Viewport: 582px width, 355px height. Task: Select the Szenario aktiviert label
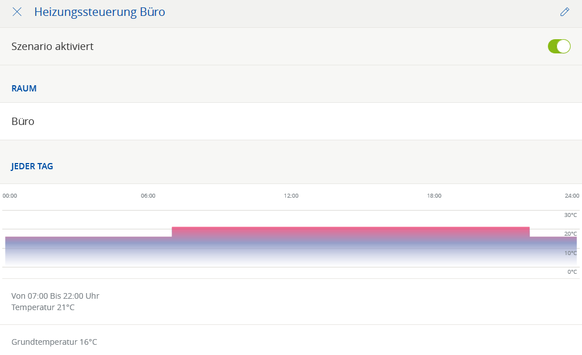pos(52,47)
